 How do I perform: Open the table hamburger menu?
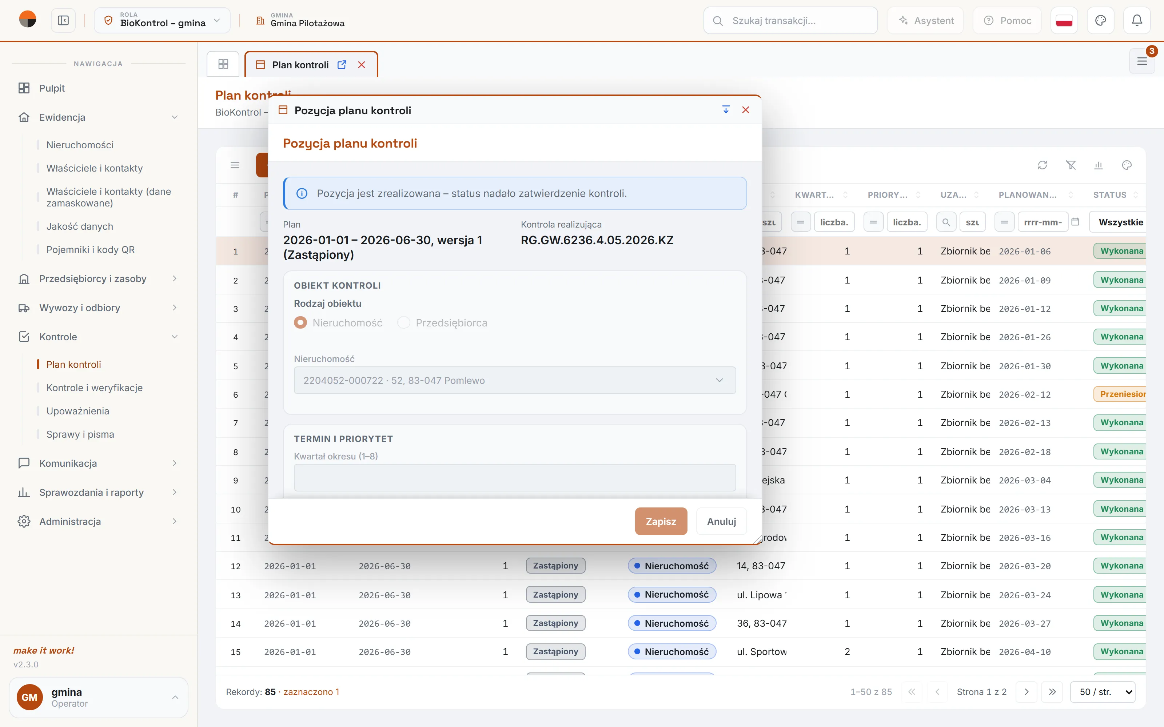(x=235, y=165)
